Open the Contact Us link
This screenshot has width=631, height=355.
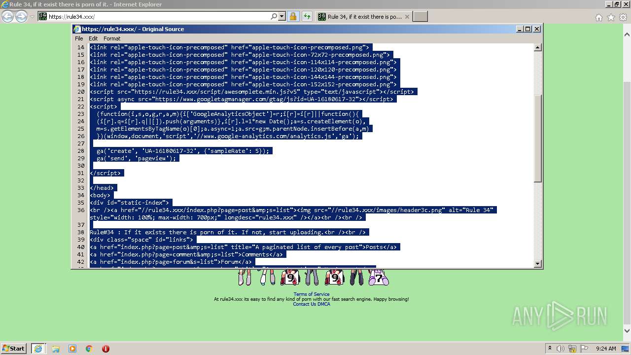(304, 304)
